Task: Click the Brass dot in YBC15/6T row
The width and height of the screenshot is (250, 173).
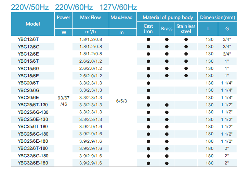Action: coord(167,61)
